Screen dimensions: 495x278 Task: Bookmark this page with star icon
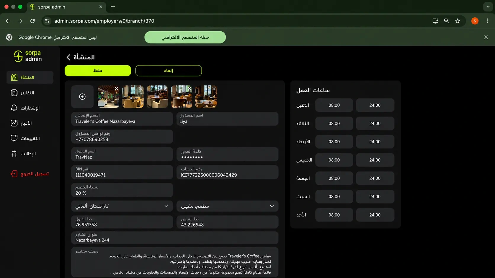coord(458,21)
